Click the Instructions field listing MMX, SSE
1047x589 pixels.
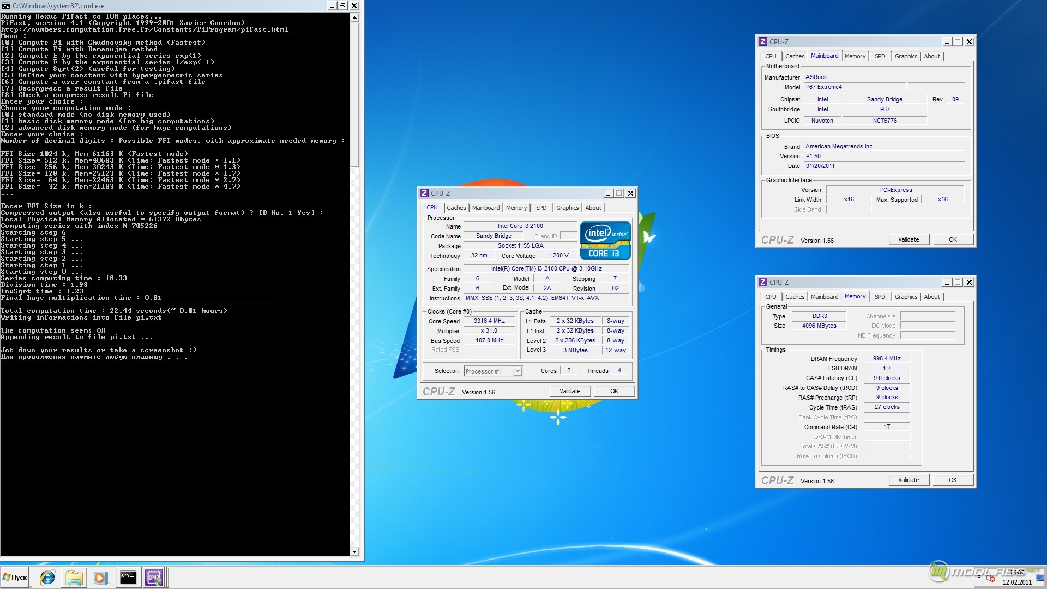click(x=546, y=298)
